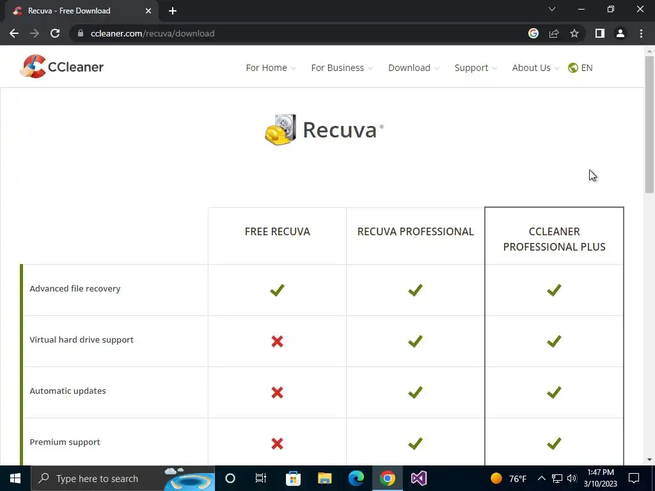Launch Microsoft Store from the taskbar
This screenshot has height=491, width=655.
293,478
